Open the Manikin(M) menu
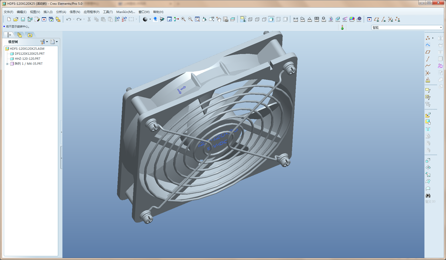This screenshot has width=446, height=260. click(x=126, y=12)
